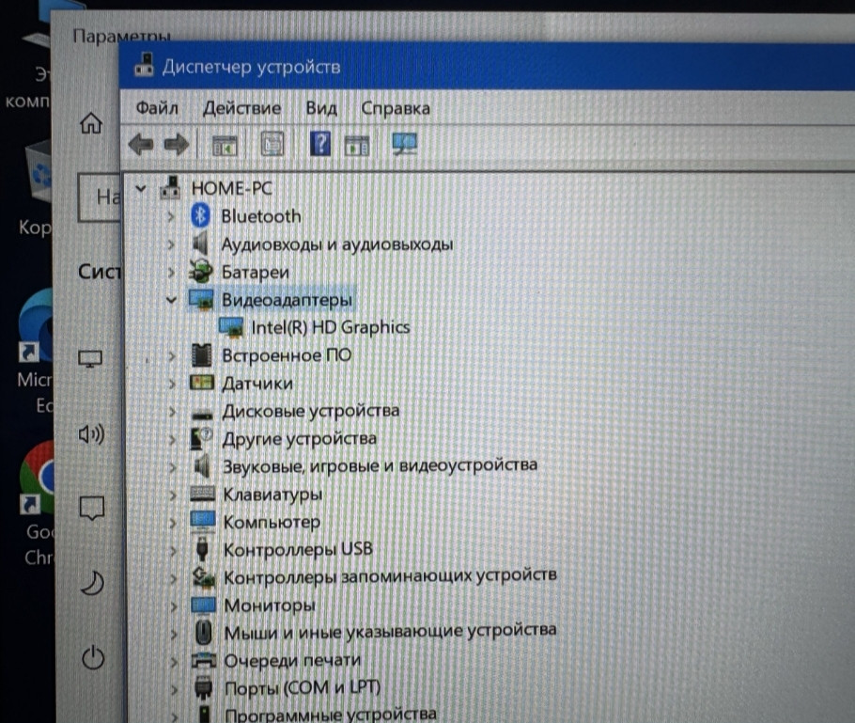Click the Show/Hide console tree icon
The width and height of the screenshot is (855, 723).
click(x=225, y=144)
